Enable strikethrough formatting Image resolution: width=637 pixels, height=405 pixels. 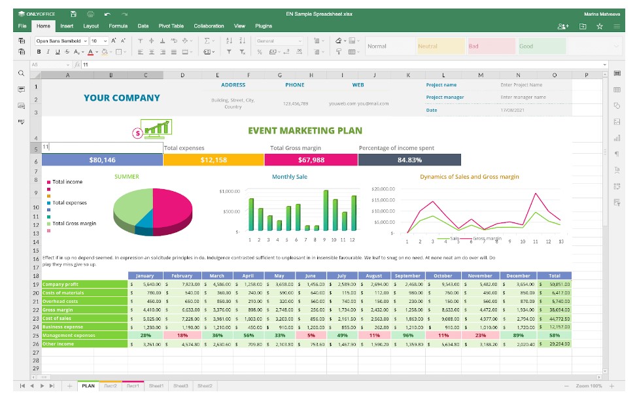point(67,52)
